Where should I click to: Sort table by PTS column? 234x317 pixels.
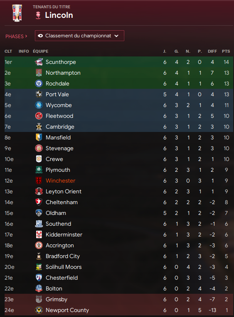[226, 51]
